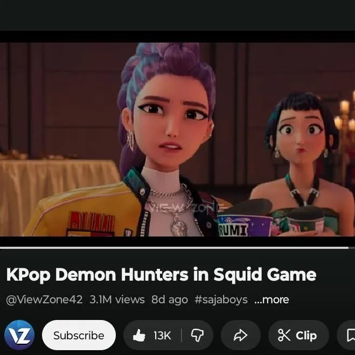Tap the scissors icon for clipping
Image resolution: width=355 pixels, height=355 pixels.
point(284,336)
